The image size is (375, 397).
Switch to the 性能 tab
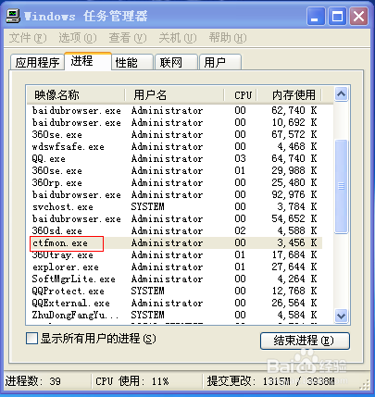[132, 62]
